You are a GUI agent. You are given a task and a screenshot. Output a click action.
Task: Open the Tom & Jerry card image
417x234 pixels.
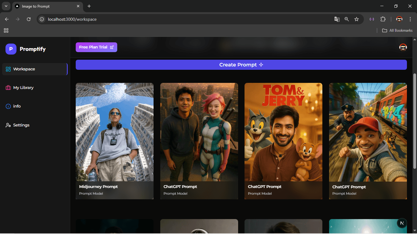point(283,132)
